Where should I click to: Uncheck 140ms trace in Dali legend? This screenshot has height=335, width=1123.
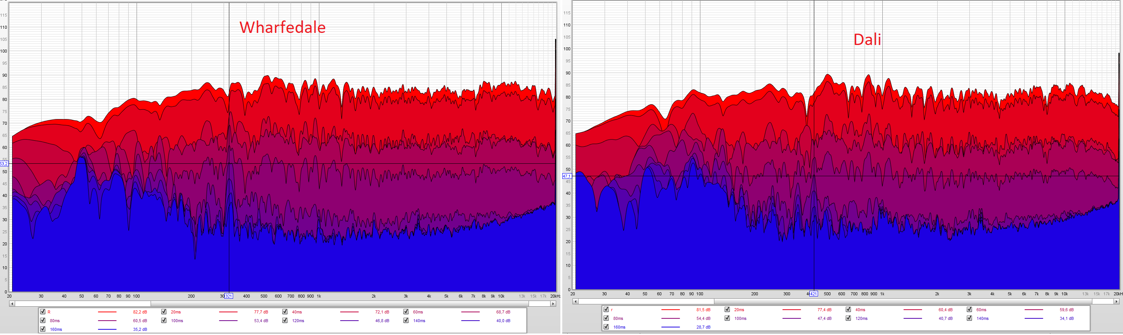pyautogui.click(x=969, y=318)
